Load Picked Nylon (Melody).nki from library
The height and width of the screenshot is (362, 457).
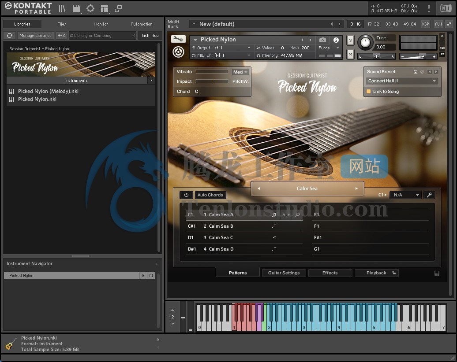pos(48,91)
